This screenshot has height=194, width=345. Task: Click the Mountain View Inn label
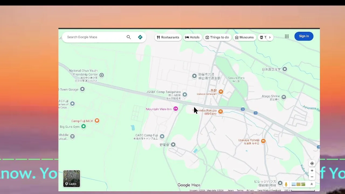click(x=159, y=109)
